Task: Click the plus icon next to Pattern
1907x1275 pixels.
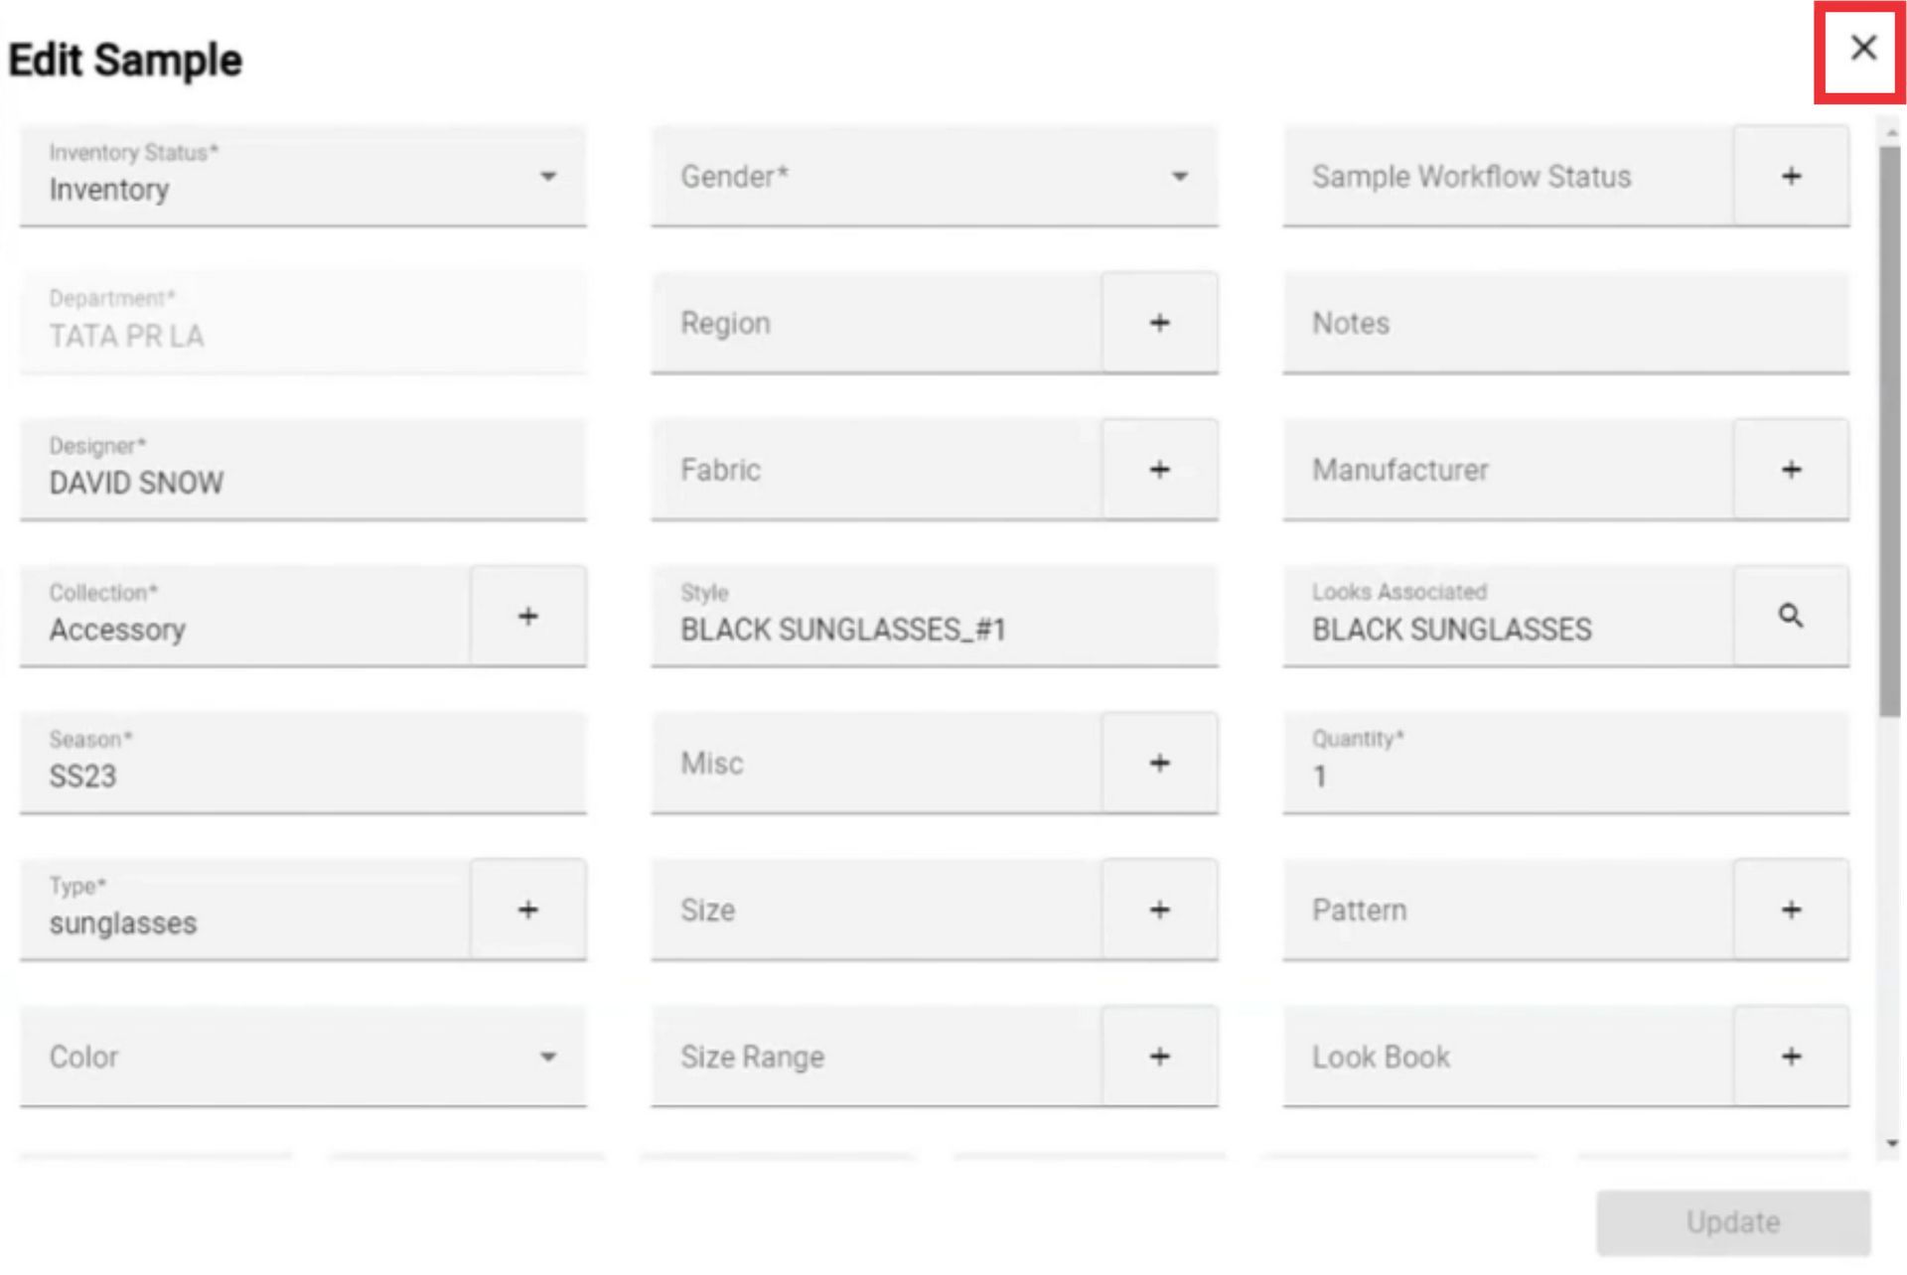Action: pyautogui.click(x=1791, y=909)
